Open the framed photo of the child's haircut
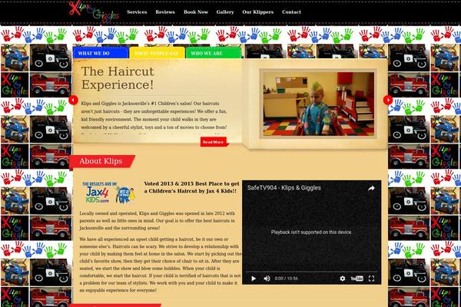 coord(318,104)
